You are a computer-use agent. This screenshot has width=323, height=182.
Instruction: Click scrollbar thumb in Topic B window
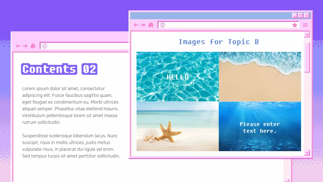[307, 57]
